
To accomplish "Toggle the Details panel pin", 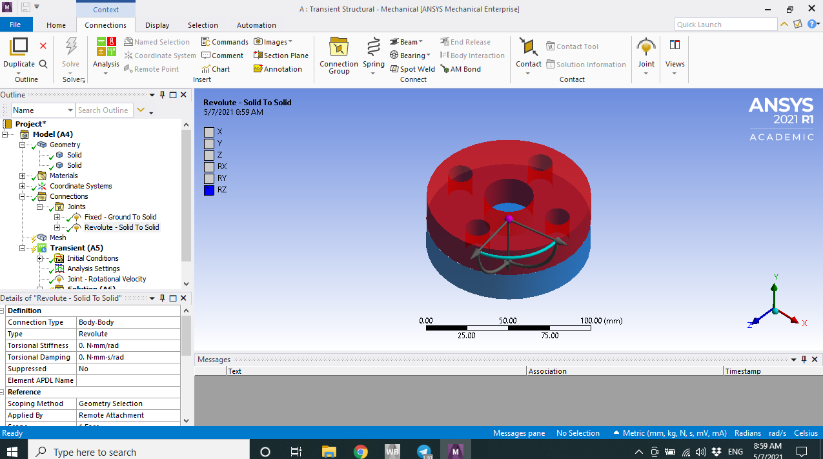I will point(162,298).
